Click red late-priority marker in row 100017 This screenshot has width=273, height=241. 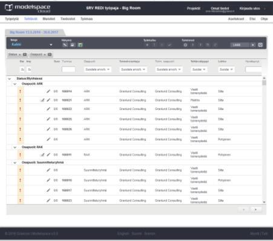(20, 190)
